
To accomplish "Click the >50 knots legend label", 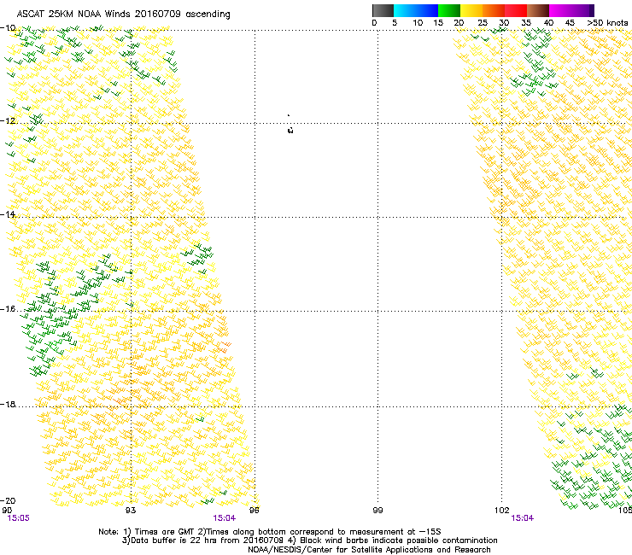I will (x=607, y=23).
